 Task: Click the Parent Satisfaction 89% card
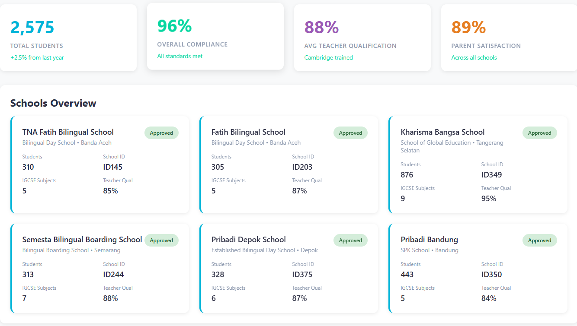509,37
